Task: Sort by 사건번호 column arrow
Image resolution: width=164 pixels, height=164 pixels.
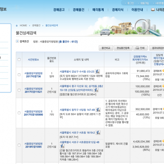Action: pos(38,60)
